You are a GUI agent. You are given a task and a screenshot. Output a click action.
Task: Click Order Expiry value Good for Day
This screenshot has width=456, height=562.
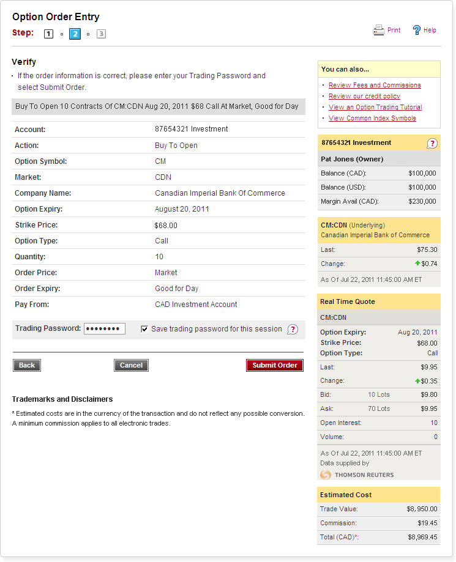[176, 289]
